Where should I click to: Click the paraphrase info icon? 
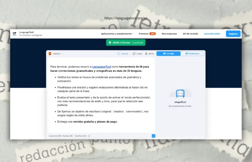[x=89, y=136]
